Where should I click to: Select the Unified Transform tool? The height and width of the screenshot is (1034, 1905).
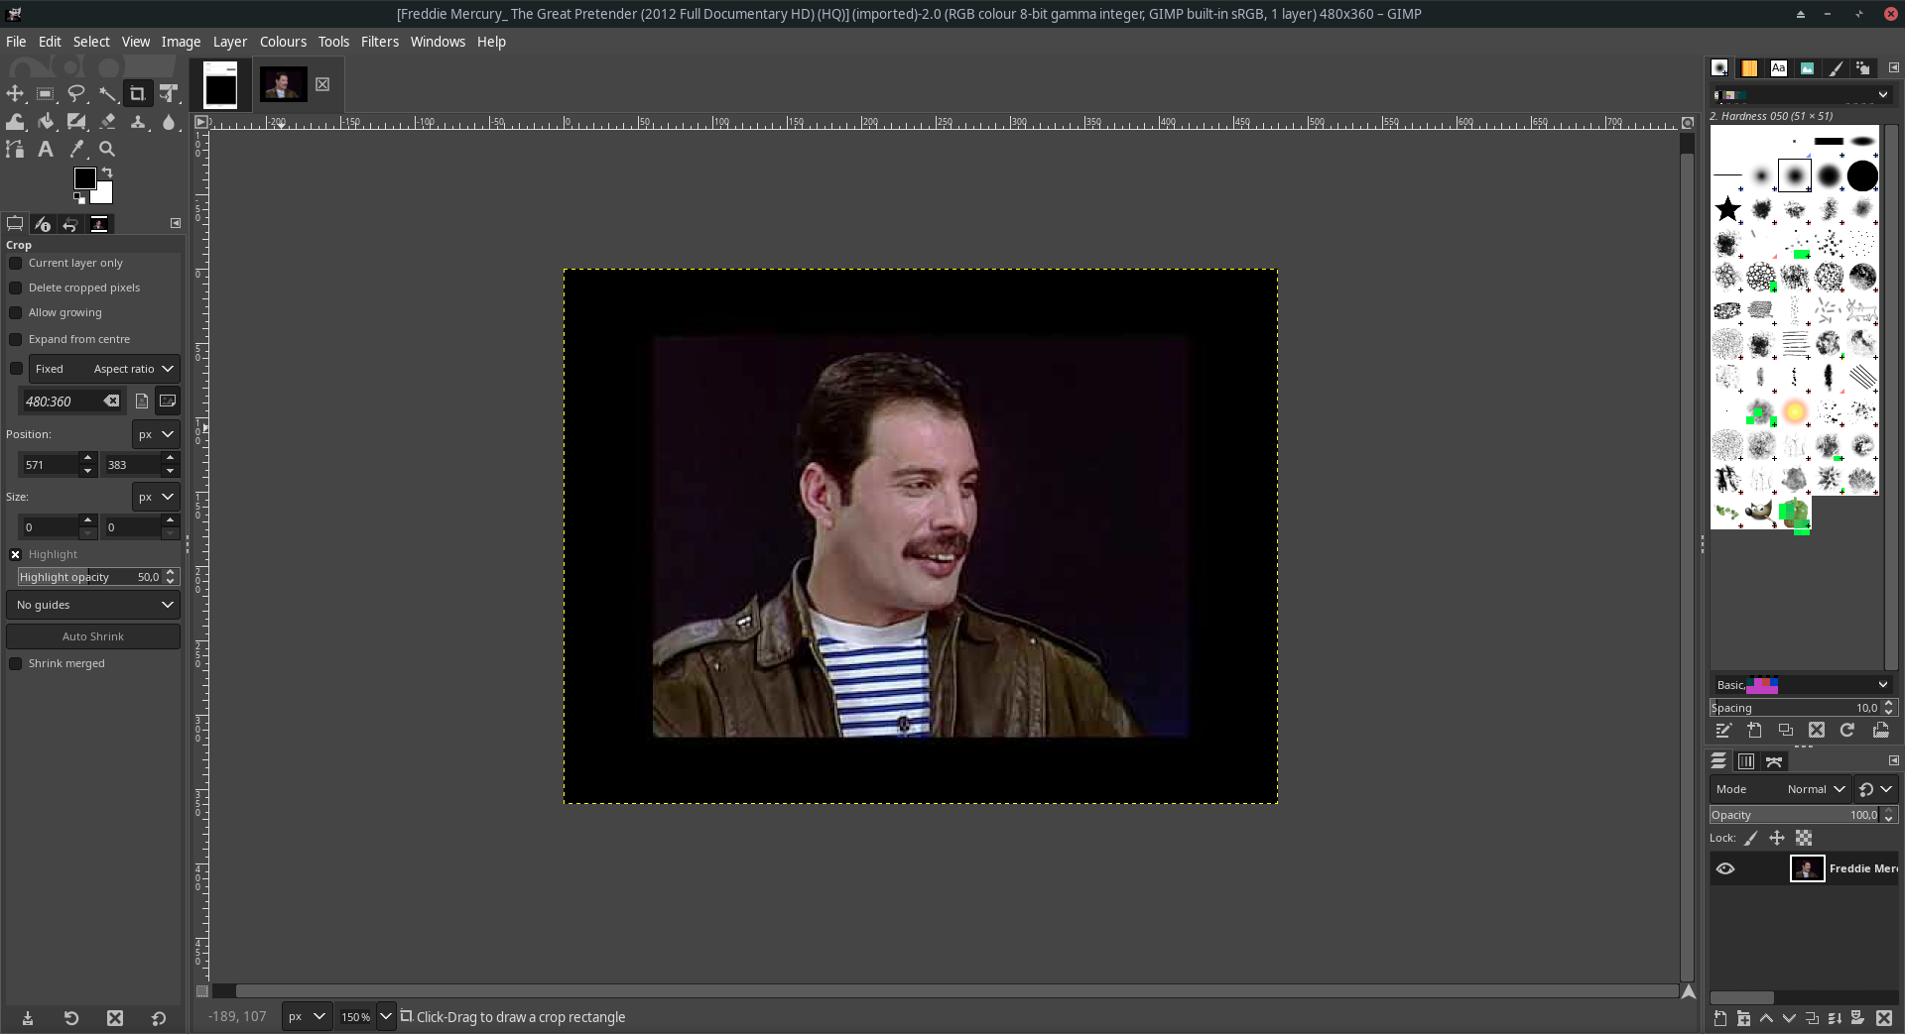(x=169, y=93)
